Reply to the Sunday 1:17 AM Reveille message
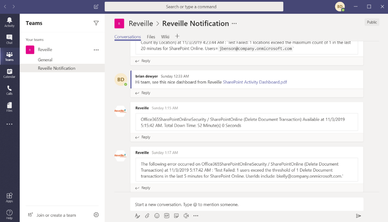Image resolution: width=388 pixels, height=222 pixels. [143, 188]
